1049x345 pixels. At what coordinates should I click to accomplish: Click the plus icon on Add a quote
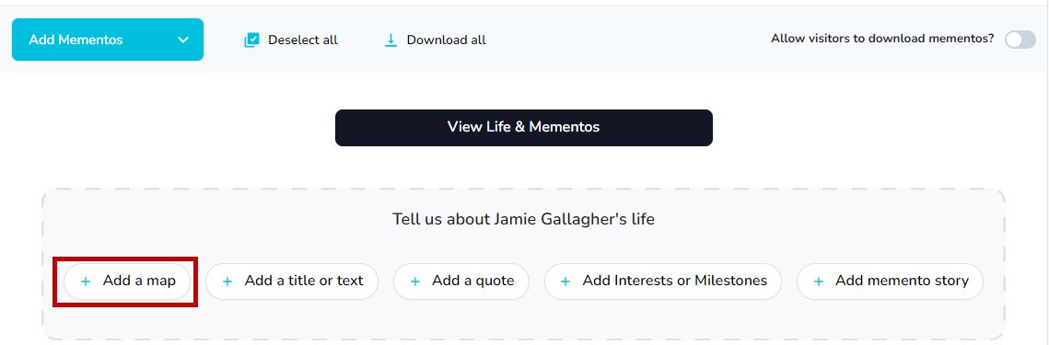[x=415, y=282]
